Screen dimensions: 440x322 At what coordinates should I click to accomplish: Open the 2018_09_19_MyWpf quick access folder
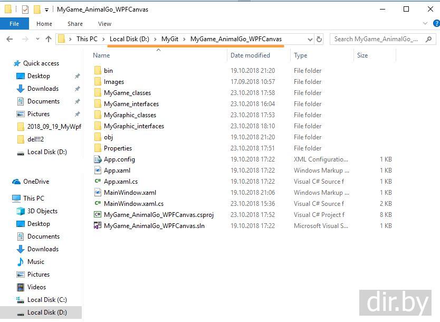pyautogui.click(x=54, y=127)
